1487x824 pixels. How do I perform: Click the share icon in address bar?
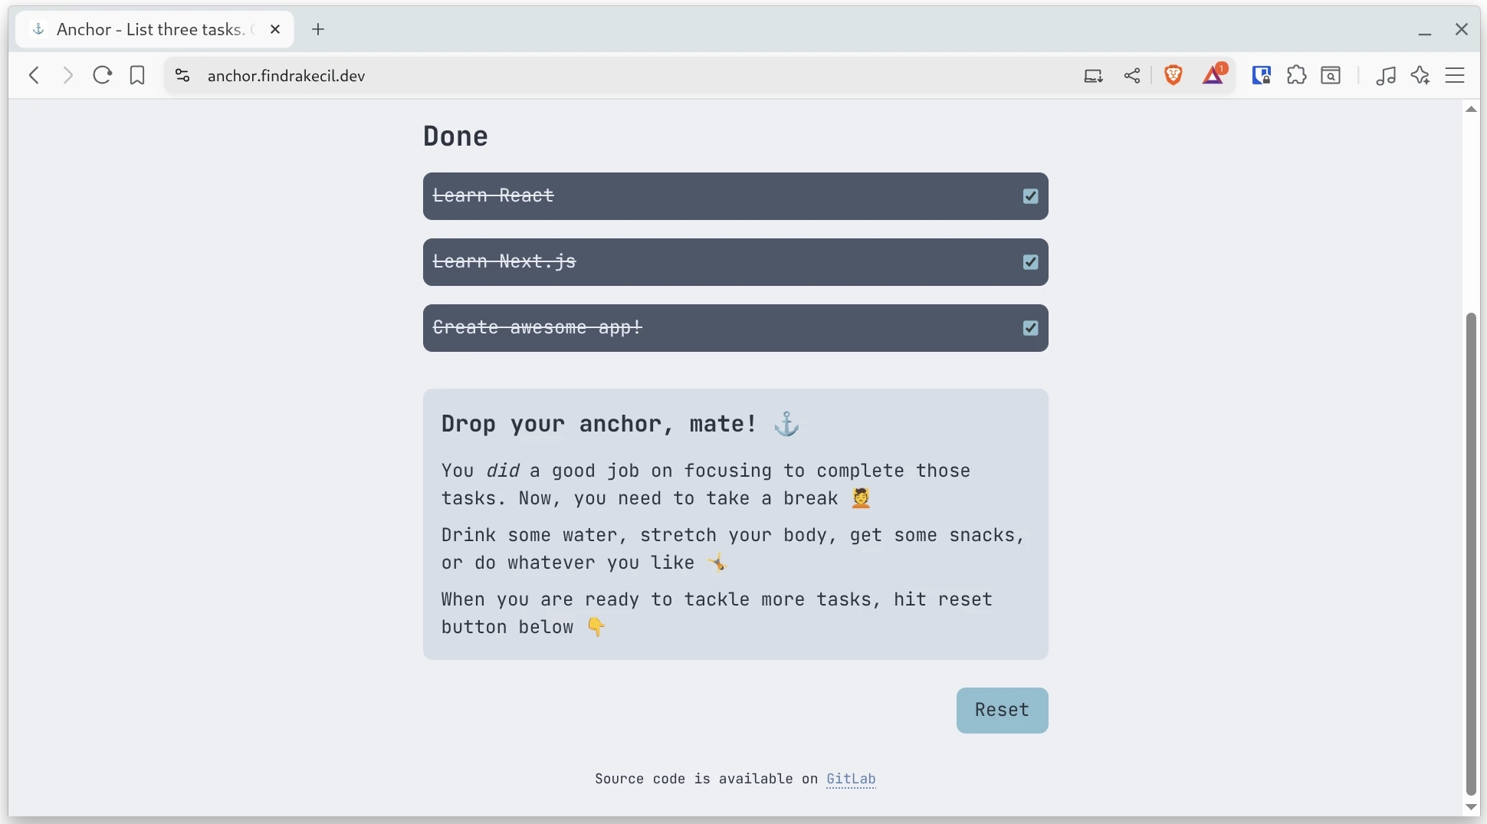coord(1132,75)
